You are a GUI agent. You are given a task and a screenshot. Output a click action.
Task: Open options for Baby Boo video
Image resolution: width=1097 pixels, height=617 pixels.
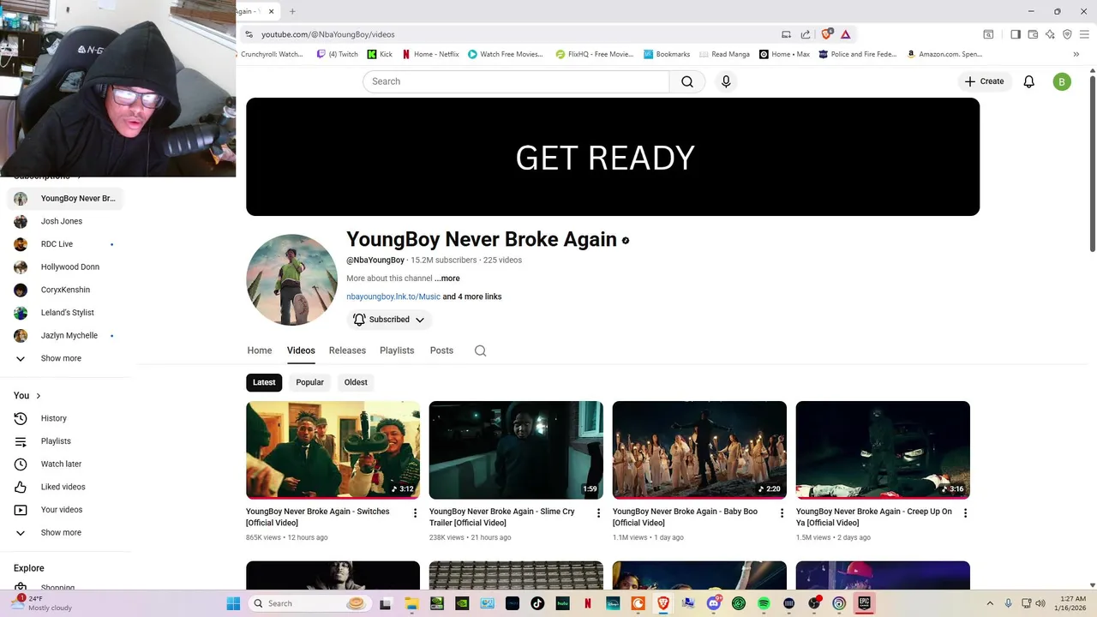click(x=782, y=513)
